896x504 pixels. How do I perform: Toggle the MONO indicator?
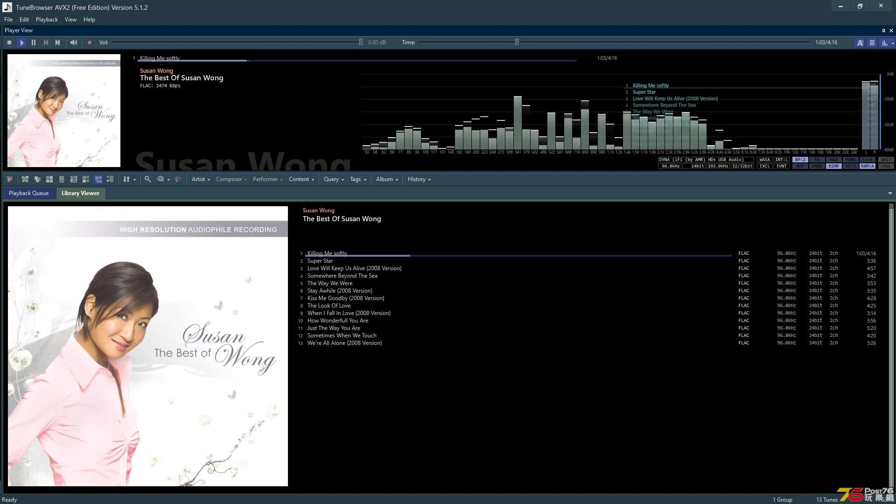(851, 160)
